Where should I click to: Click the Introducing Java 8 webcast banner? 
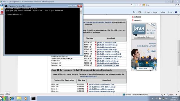click(x=144, y=55)
